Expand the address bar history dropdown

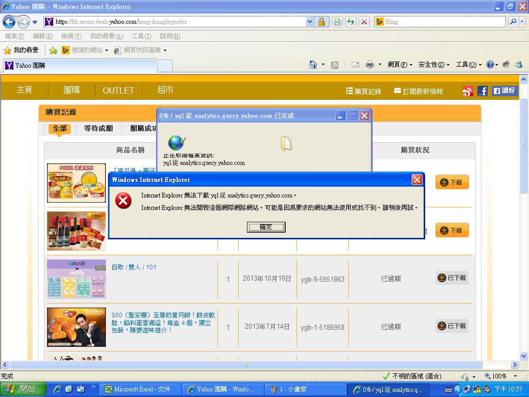309,22
